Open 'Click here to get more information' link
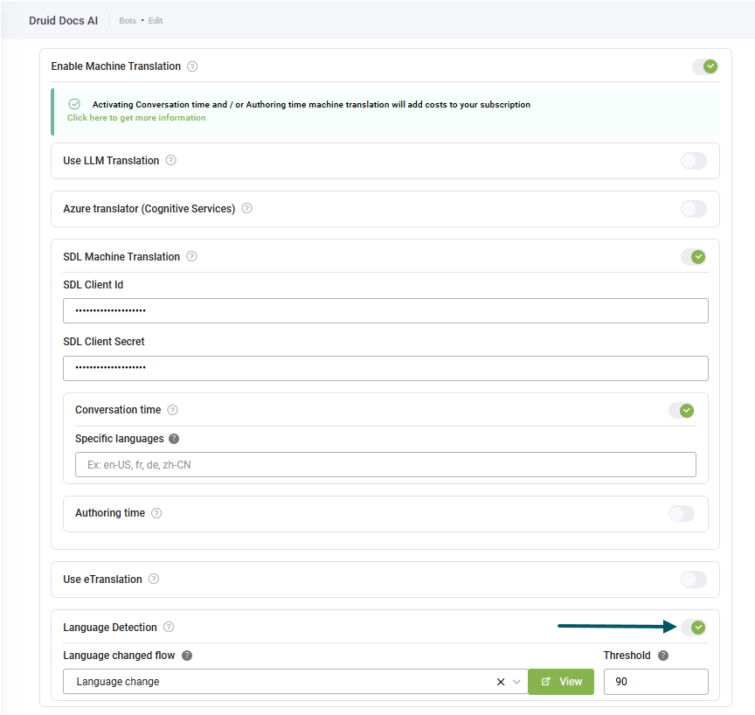Screen dimensions: 755x715 click(x=136, y=118)
